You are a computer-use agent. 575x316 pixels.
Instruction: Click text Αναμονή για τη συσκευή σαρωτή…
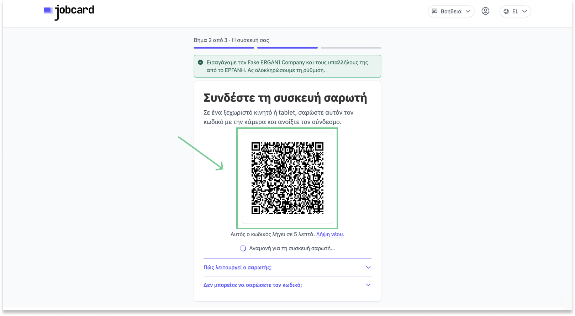click(x=292, y=248)
